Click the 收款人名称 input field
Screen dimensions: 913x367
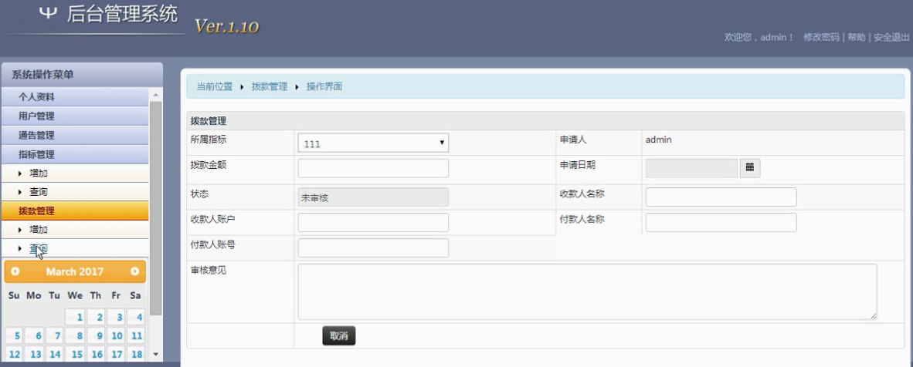point(721,197)
